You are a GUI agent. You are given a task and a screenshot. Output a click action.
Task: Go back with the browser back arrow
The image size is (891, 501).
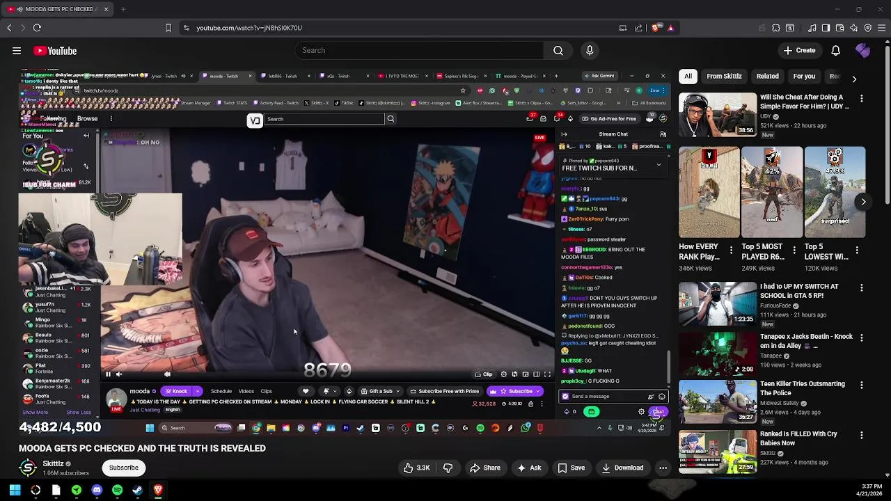click(x=9, y=28)
